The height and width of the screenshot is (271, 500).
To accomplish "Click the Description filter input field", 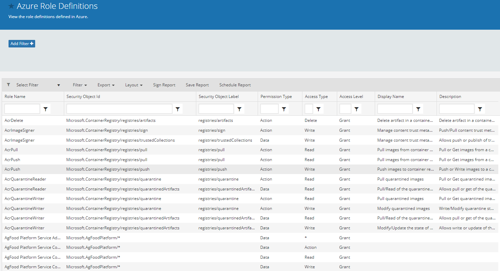I will [x=457, y=109].
